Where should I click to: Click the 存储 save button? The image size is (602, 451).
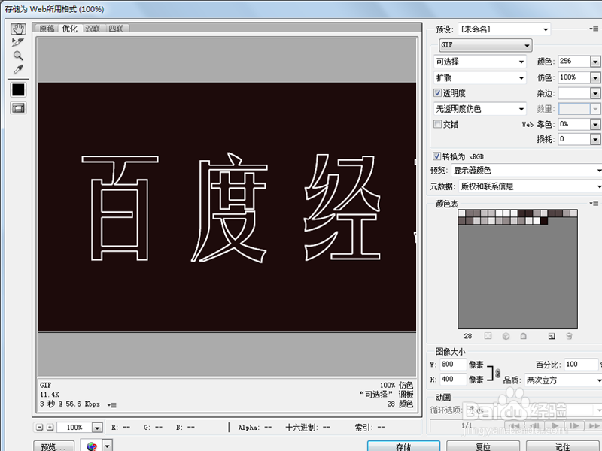[x=403, y=446]
